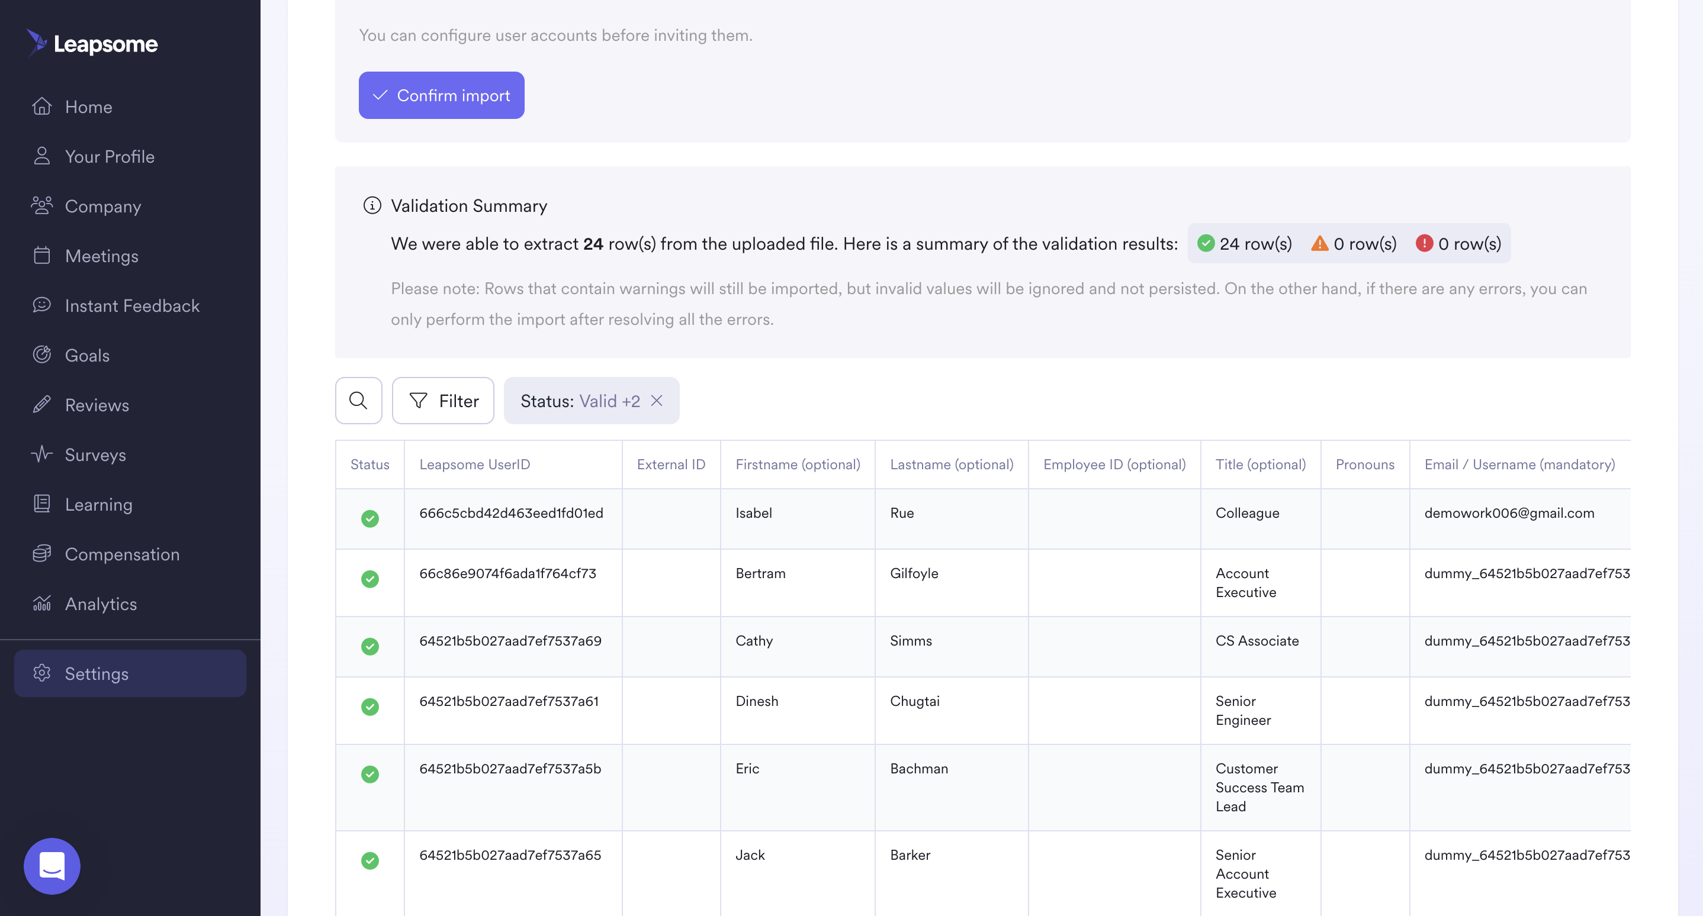
Task: Open the Filter options
Action: (443, 400)
